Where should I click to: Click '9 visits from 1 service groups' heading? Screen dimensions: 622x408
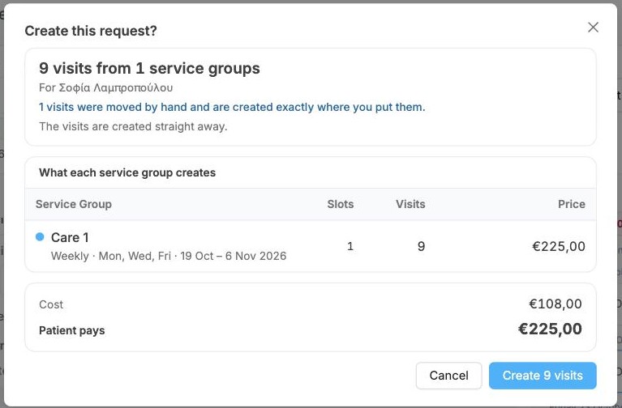tap(149, 68)
